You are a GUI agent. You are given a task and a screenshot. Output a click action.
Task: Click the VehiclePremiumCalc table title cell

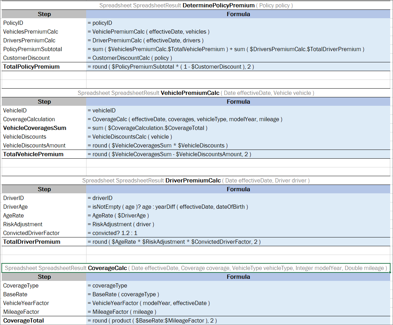196,93
